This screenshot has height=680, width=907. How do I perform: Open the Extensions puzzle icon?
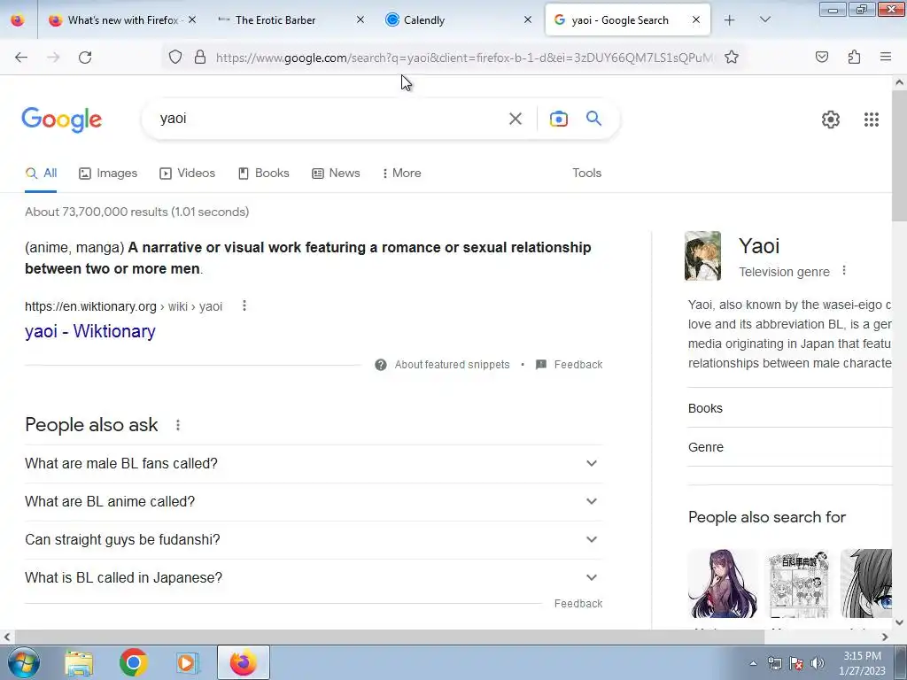pyautogui.click(x=854, y=57)
